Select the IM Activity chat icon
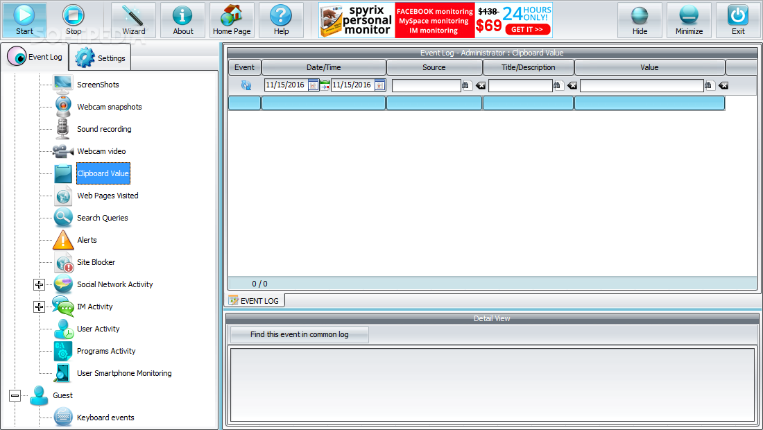The height and width of the screenshot is (430, 763). (x=63, y=307)
